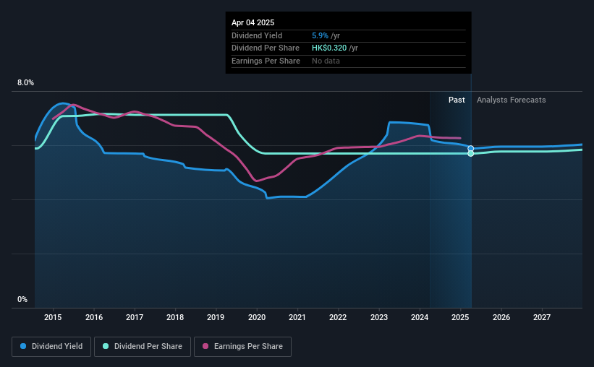594x367 pixels.
Task: Select the blue Dividend Yield data point marker
Action: (x=470, y=149)
